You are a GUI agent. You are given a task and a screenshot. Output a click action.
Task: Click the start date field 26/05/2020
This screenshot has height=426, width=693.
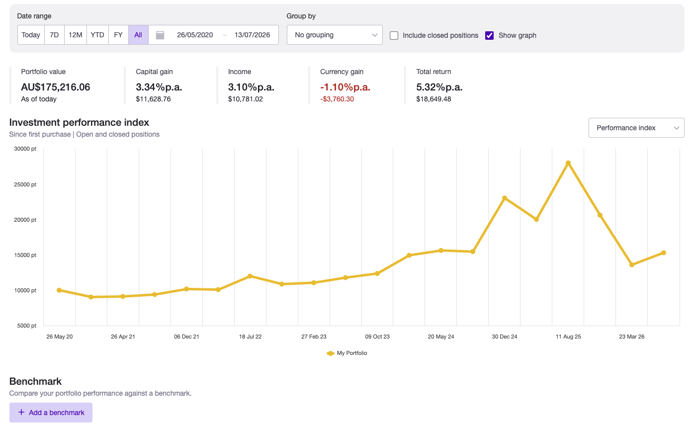tap(195, 35)
